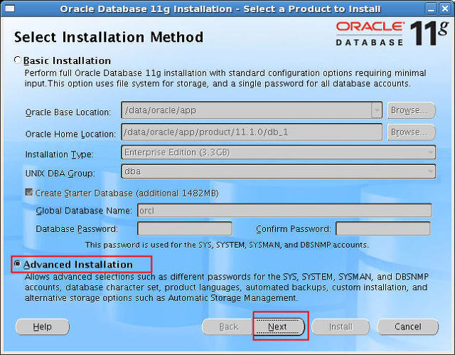Click Browse for Oracle Base Location
The height and width of the screenshot is (355, 455).
click(412, 110)
